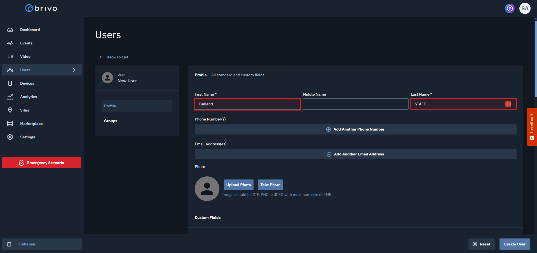Open the SA account avatar menu
The height and width of the screenshot is (253, 537).
click(x=525, y=8)
